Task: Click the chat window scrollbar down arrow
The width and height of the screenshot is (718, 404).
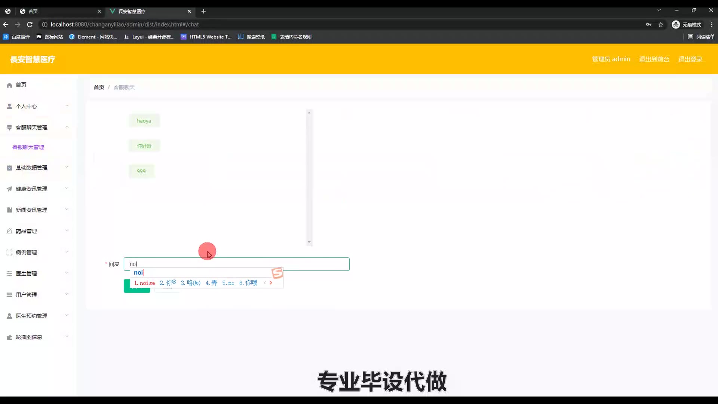Action: point(309,242)
